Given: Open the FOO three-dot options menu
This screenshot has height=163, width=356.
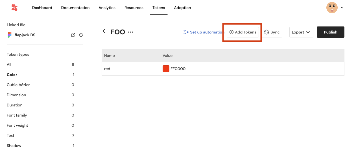Looking at the screenshot, I should pyautogui.click(x=130, y=32).
